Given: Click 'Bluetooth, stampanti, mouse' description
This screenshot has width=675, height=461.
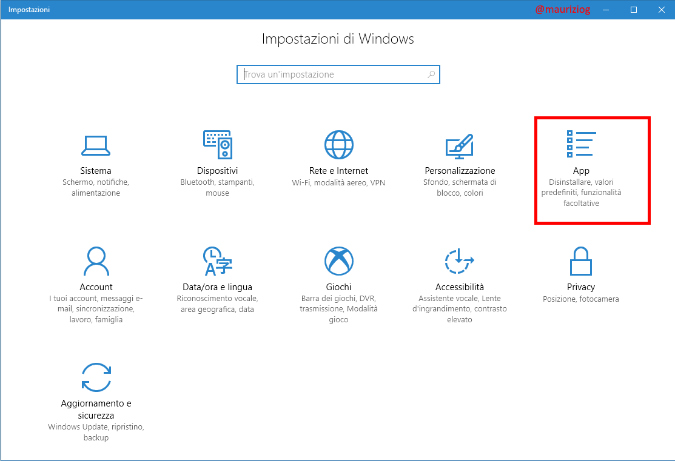Looking at the screenshot, I should (x=217, y=188).
